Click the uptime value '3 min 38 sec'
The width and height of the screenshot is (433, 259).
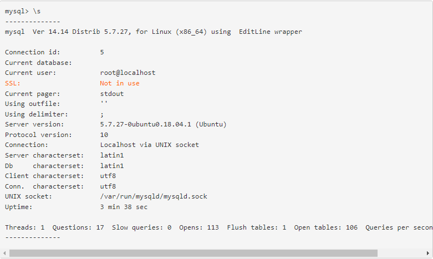click(124, 207)
